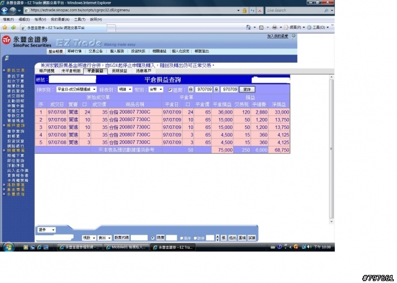Image resolution: width=397 pixels, height=283 pixels.
Task: Open the currency dropdown showing 台幣
Action: tap(156, 89)
